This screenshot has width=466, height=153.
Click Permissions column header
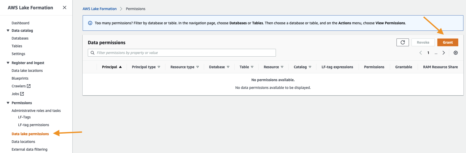374,67
